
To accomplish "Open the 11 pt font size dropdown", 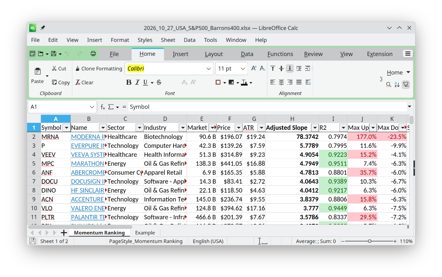I will click(243, 69).
